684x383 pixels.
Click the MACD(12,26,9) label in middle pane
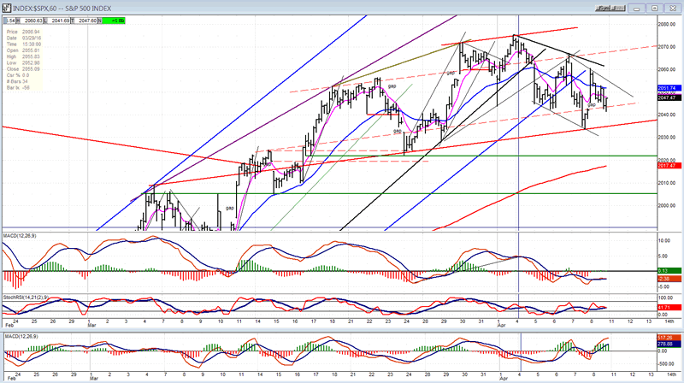click(x=20, y=236)
